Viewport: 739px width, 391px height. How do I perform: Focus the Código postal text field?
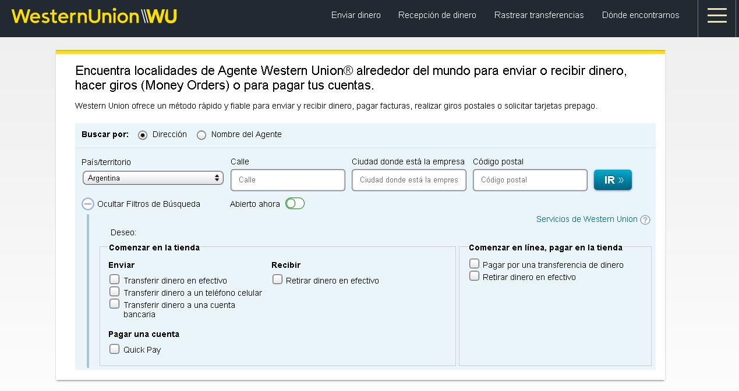click(530, 180)
